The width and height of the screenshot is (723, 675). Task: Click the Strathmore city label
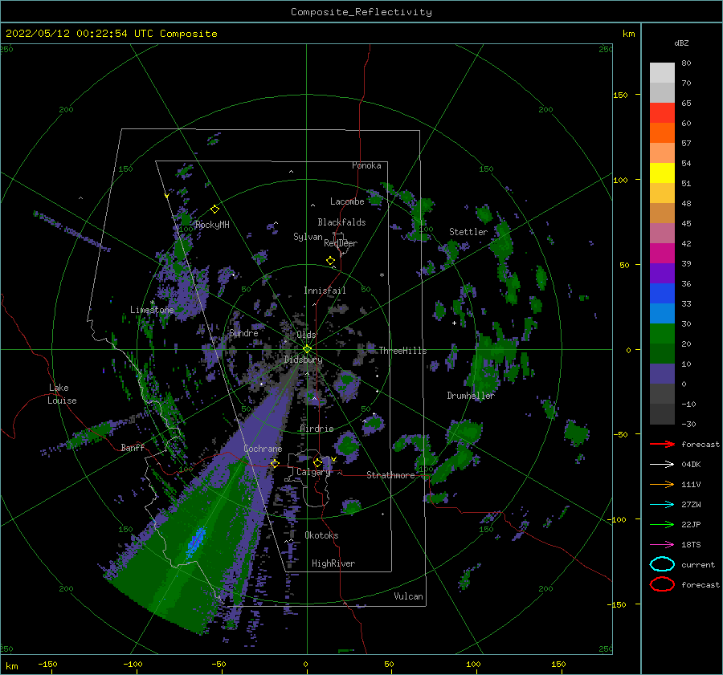tap(390, 475)
